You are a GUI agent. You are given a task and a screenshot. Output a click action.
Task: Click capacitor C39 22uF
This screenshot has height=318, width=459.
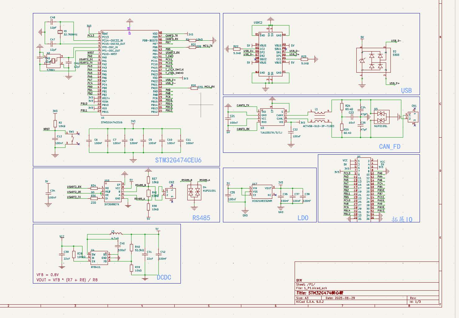coord(62,254)
